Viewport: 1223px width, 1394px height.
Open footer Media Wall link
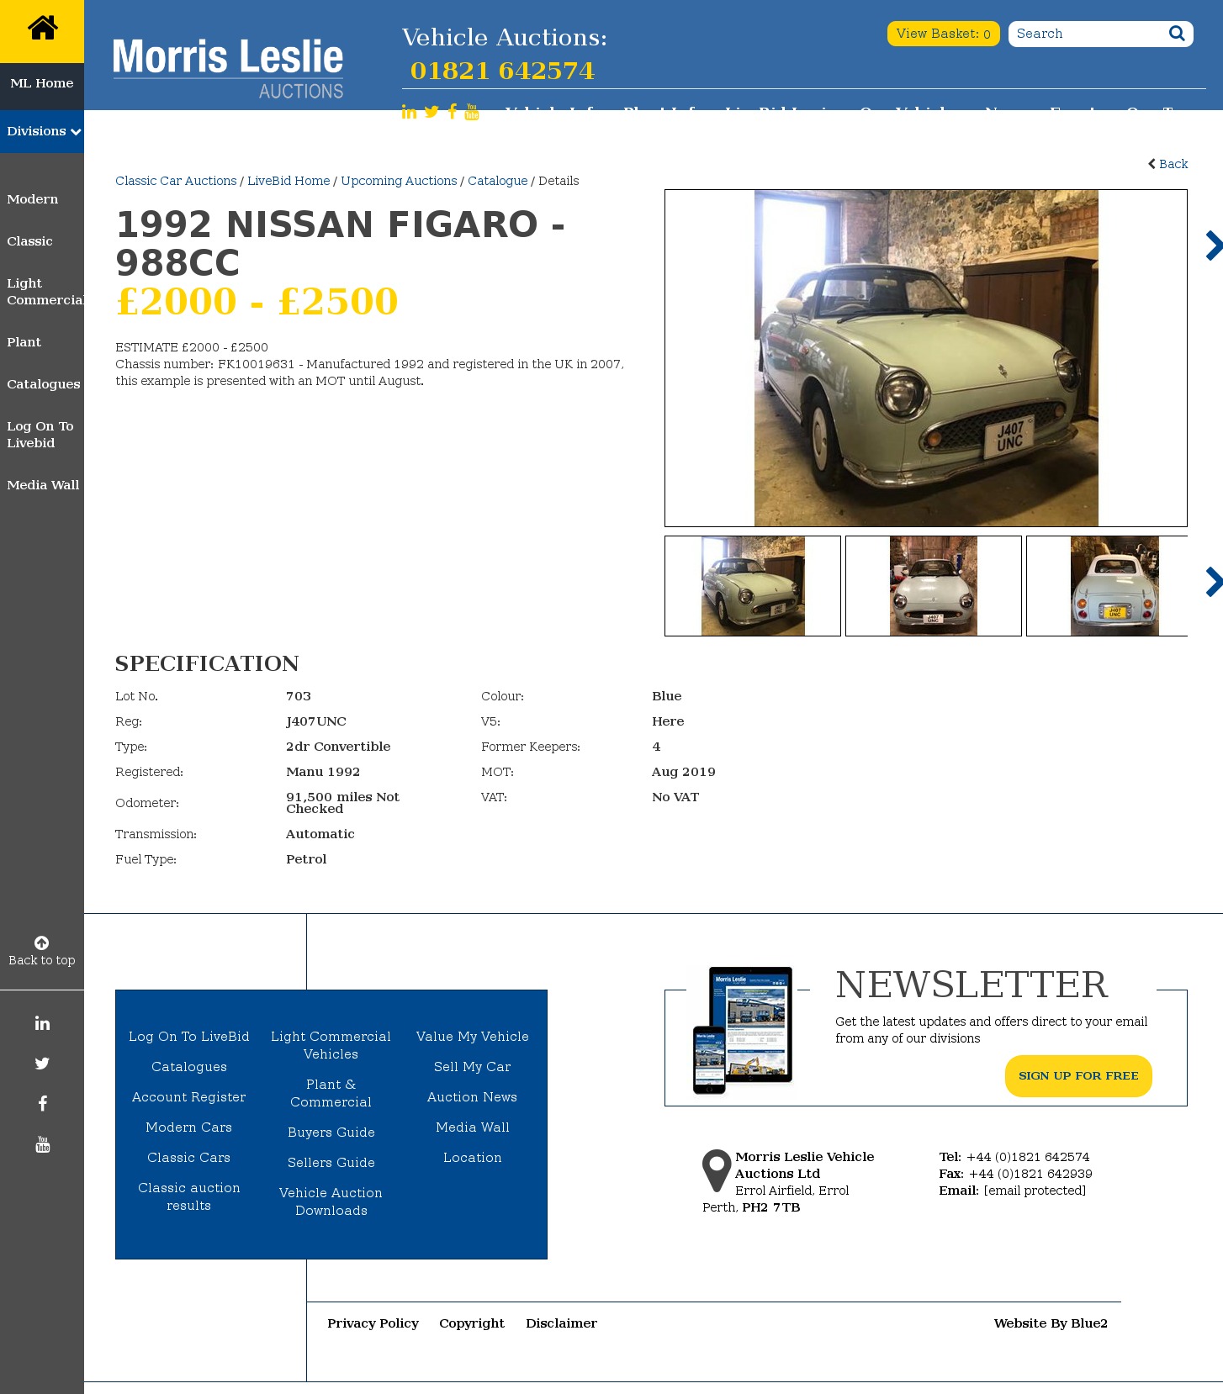click(473, 1127)
